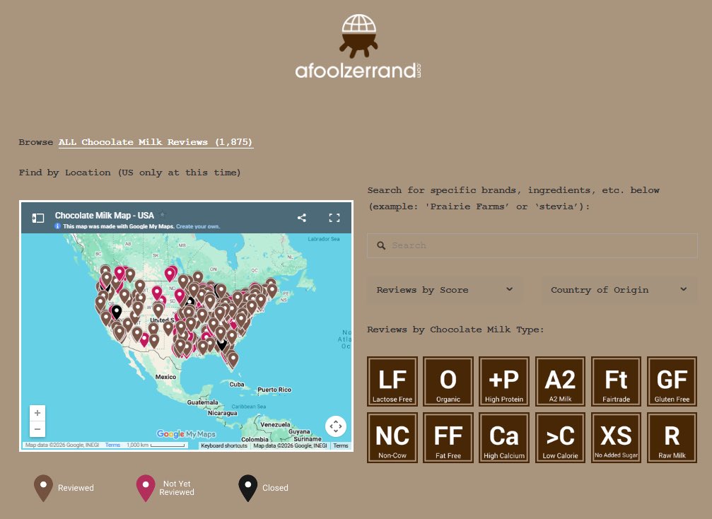Click the Chocolate Milk Map - USA title
This screenshot has width=712, height=519.
pyautogui.click(x=105, y=215)
